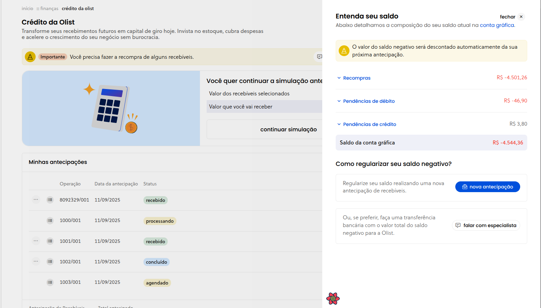Click operation number 1003/001
This screenshot has height=308, width=541.
(70, 282)
